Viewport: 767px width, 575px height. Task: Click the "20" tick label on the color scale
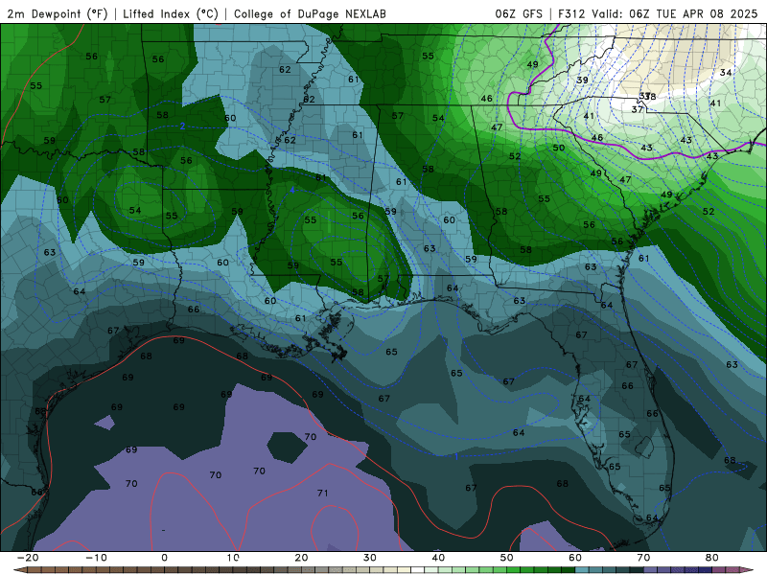coord(301,558)
